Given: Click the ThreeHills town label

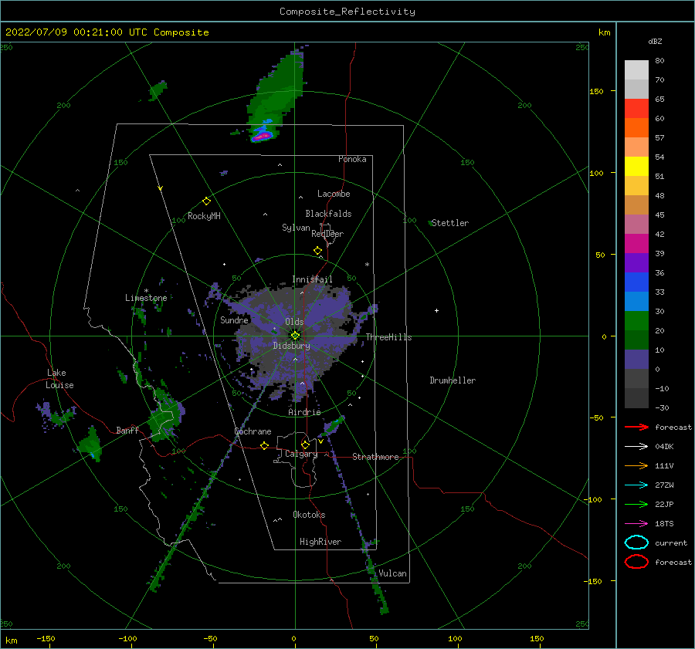Looking at the screenshot, I should 388,337.
